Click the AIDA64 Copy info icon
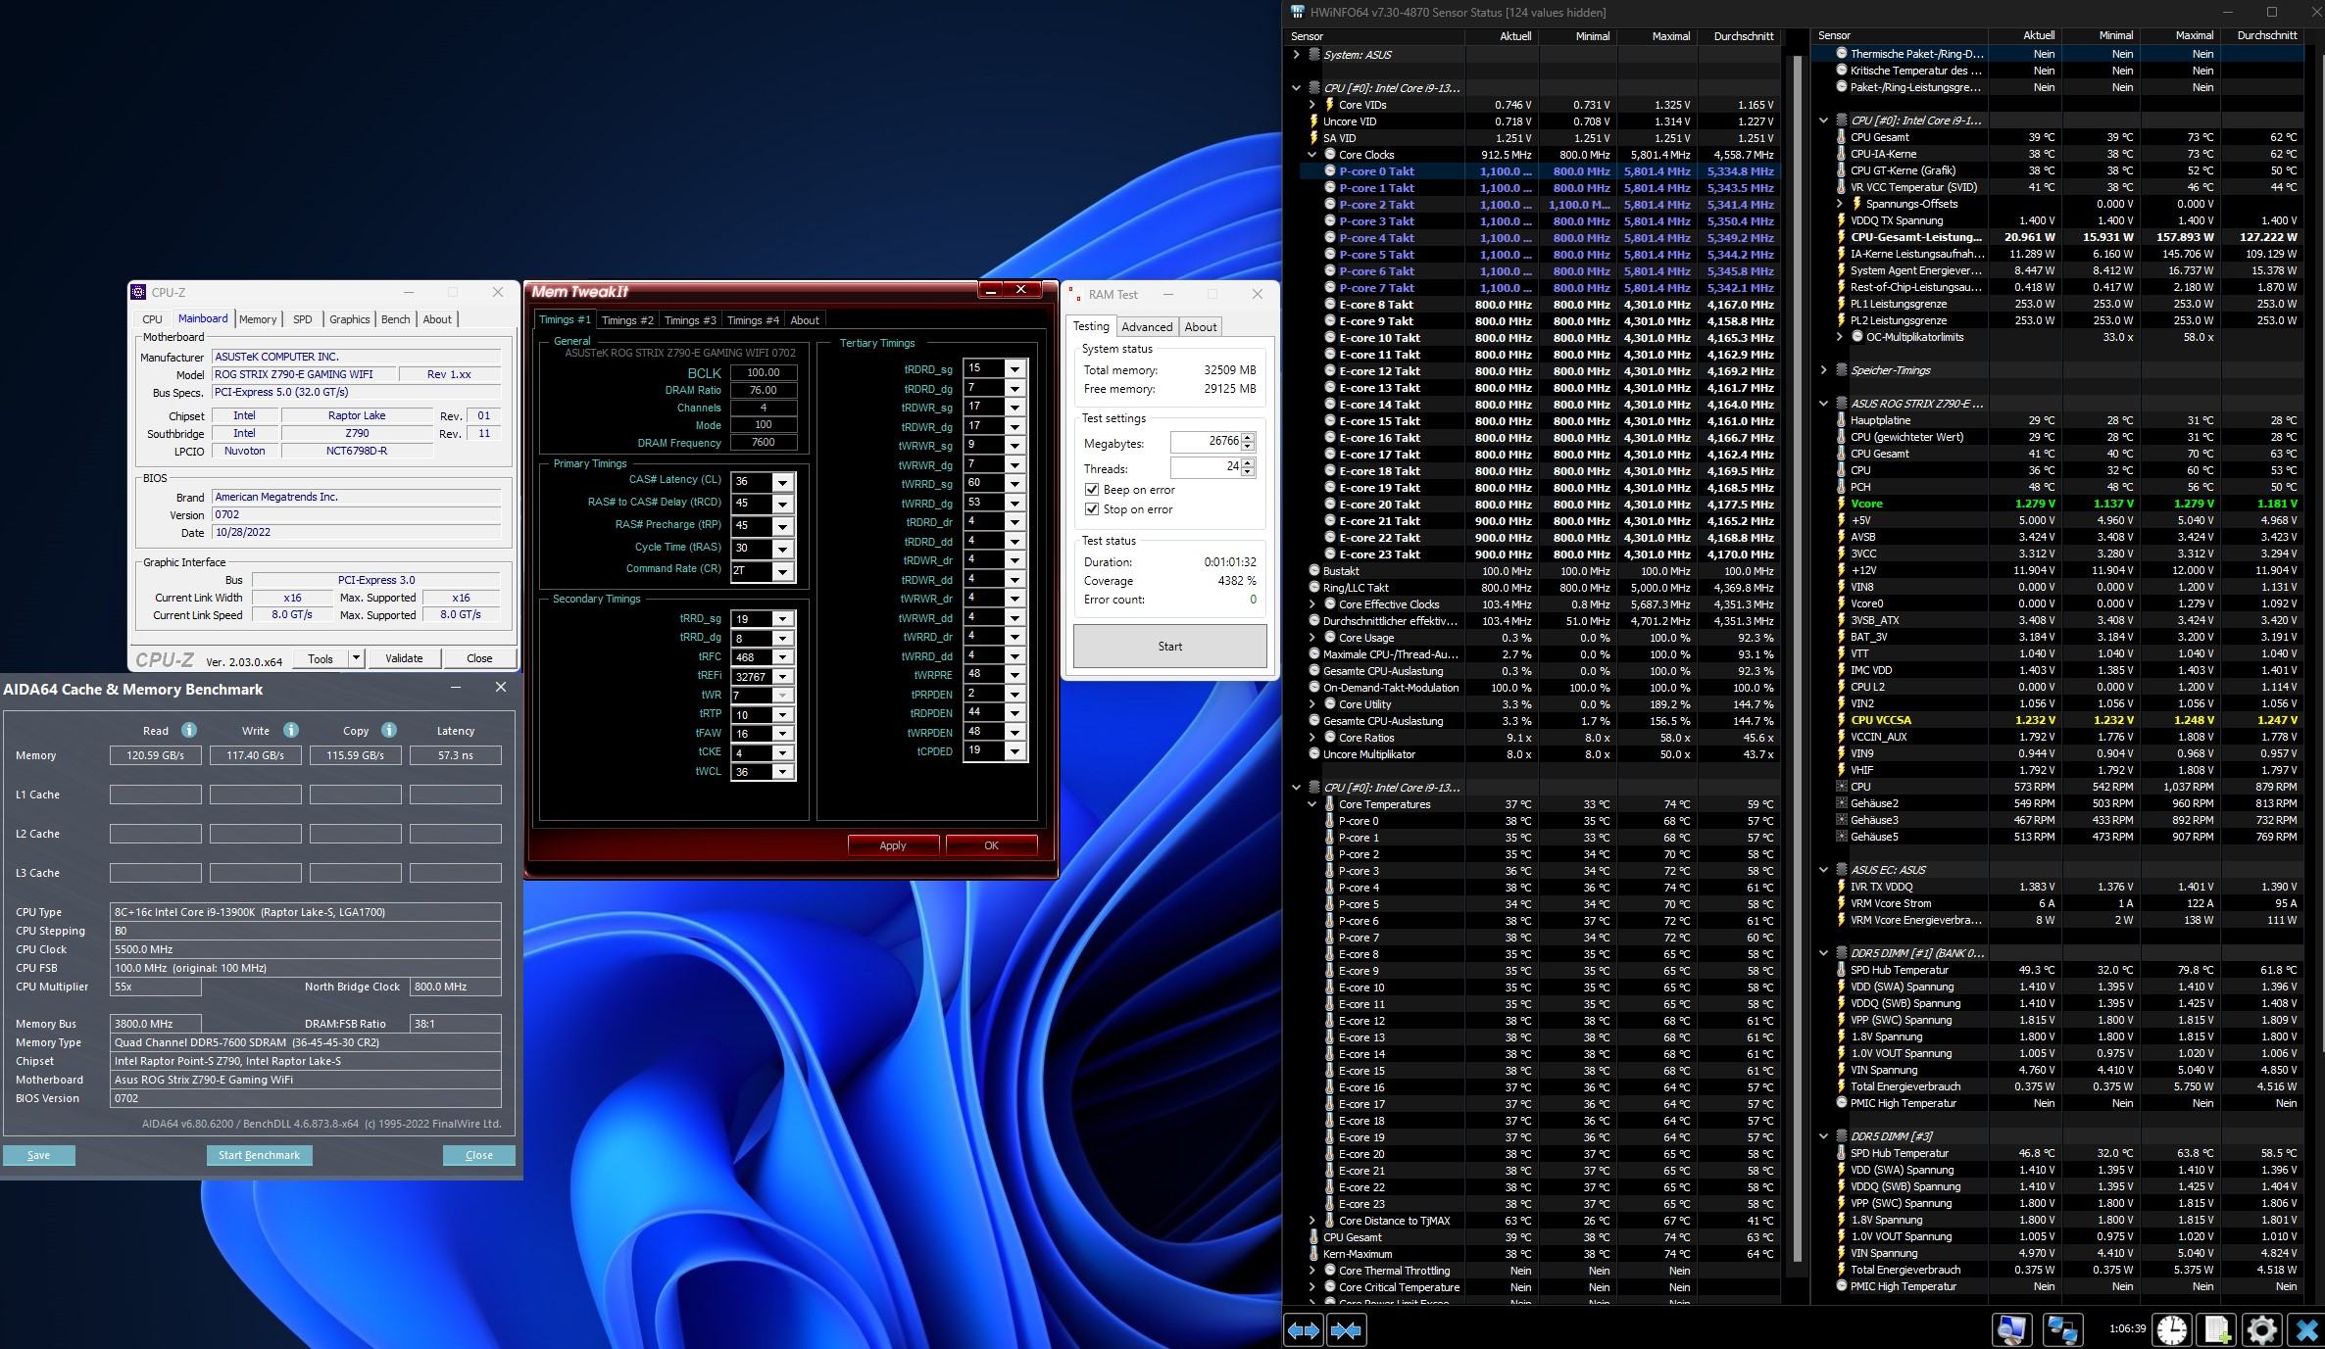The image size is (2325, 1349). (389, 730)
